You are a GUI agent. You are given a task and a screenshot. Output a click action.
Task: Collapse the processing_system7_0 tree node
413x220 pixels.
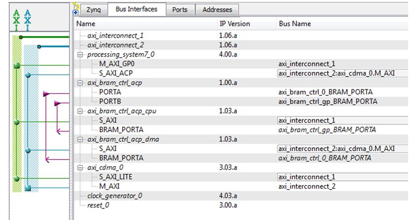point(80,55)
